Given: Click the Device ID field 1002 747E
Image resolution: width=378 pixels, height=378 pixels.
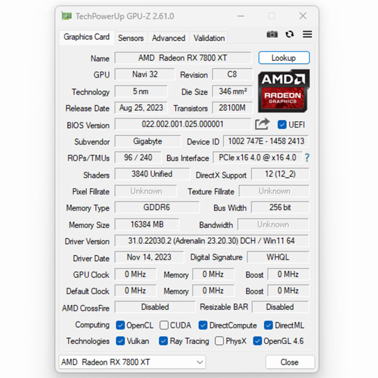Looking at the screenshot, I should click(266, 141).
